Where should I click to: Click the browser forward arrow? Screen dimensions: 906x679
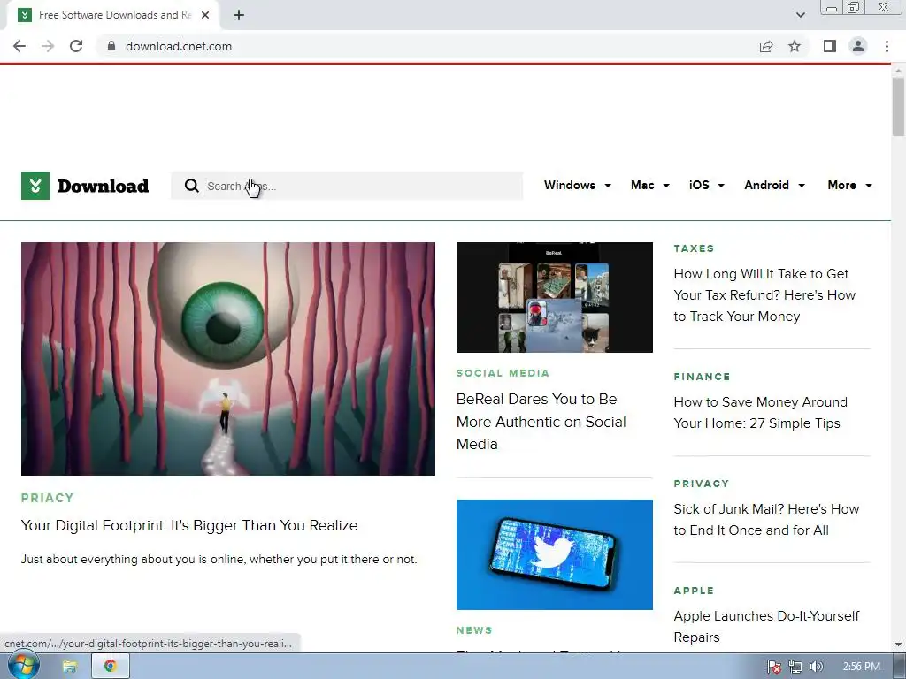click(x=48, y=46)
